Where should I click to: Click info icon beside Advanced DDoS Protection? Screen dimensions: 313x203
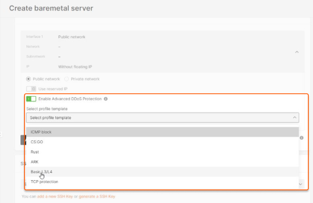tap(106, 99)
